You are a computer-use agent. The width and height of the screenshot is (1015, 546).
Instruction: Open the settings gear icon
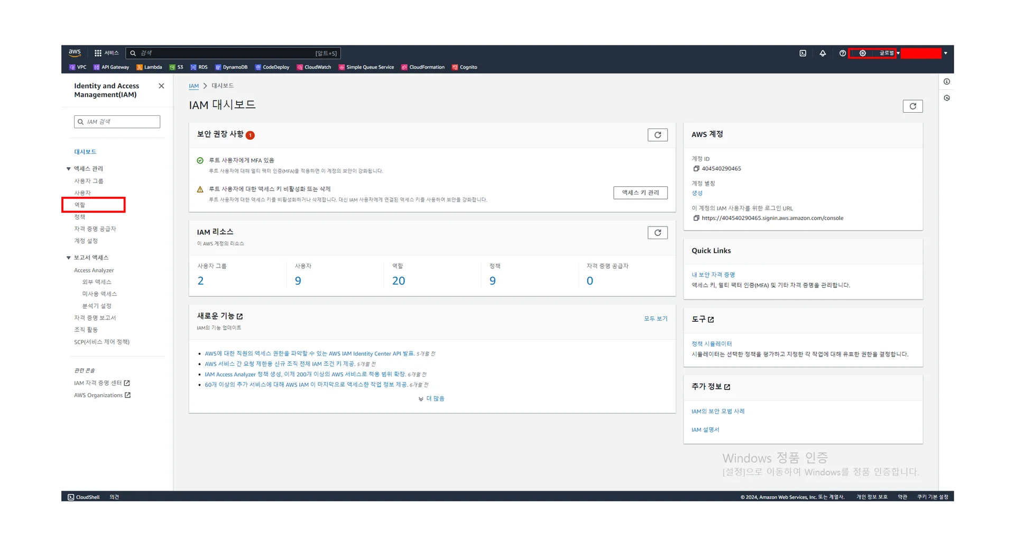862,53
